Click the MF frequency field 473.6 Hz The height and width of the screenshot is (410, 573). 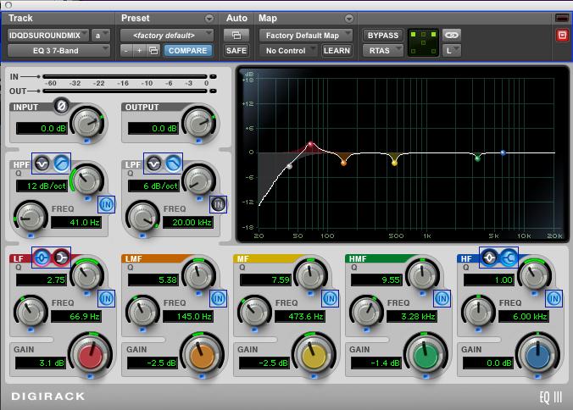tap(300, 316)
